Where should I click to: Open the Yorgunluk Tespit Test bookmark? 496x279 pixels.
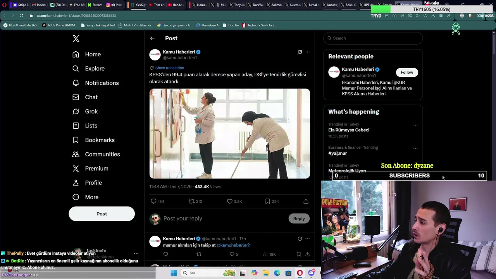98,25
